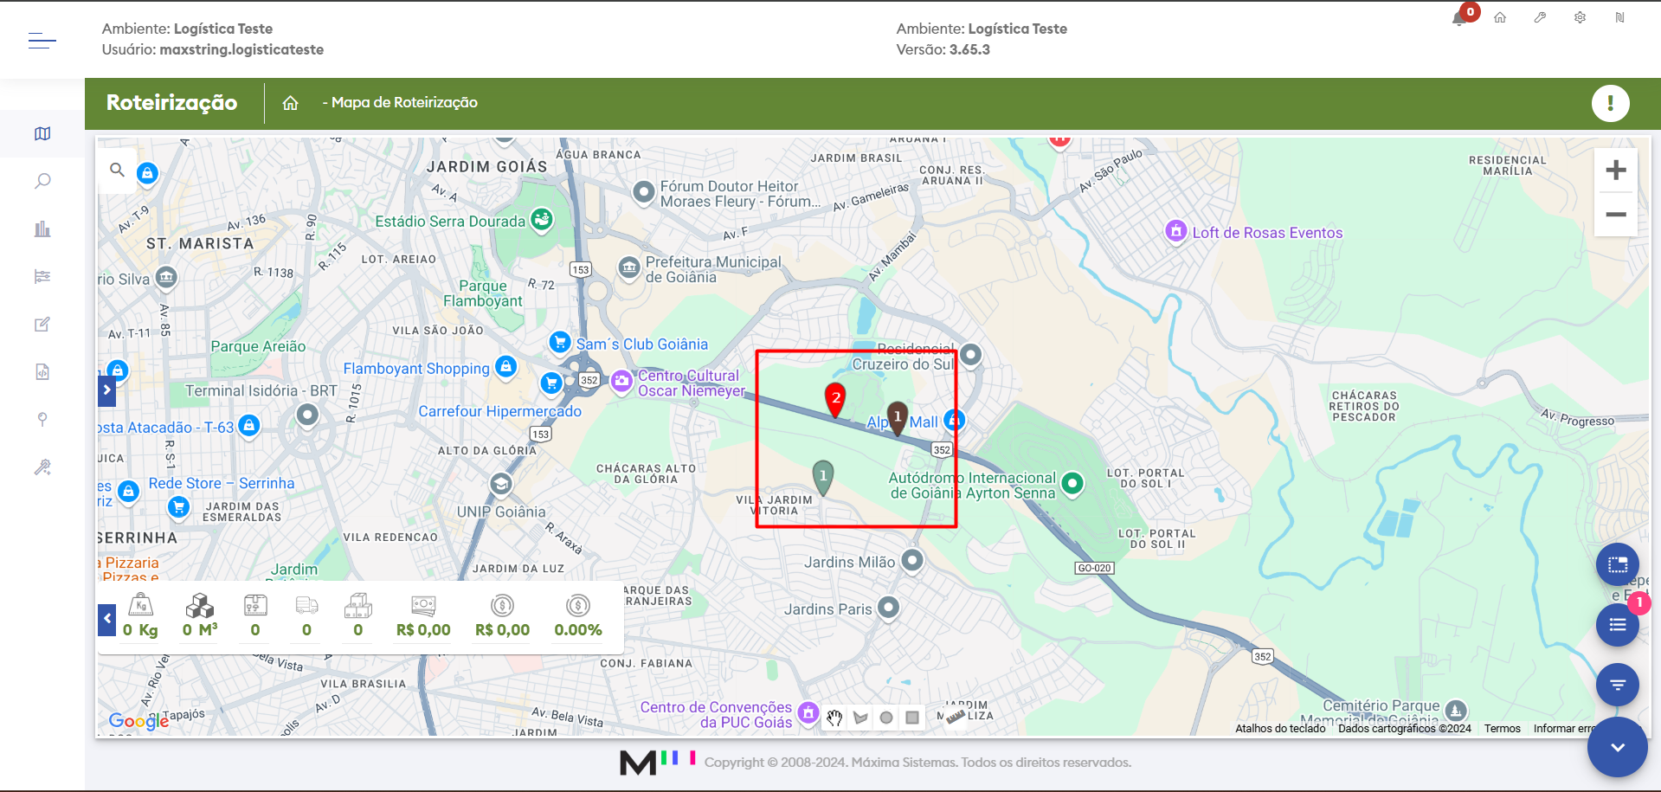Click the red marker numbered 2

tap(835, 398)
